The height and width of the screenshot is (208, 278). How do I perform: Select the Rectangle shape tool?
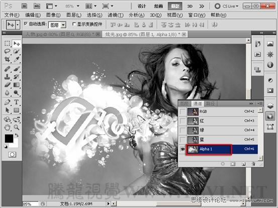(x=17, y=110)
